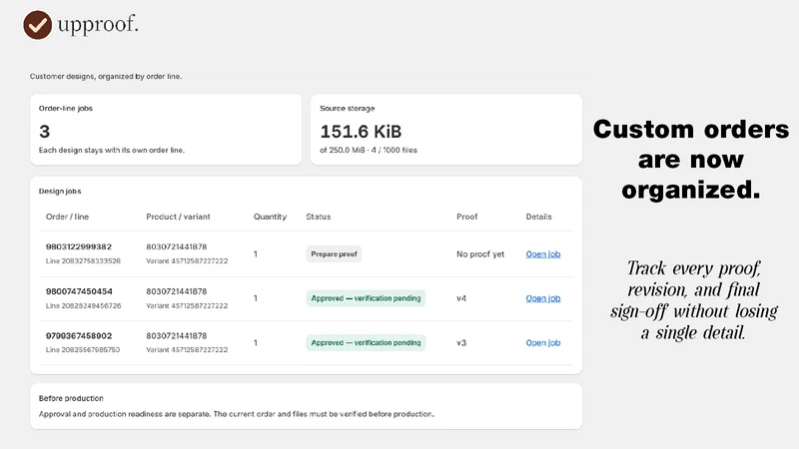799x449 pixels.
Task: Click Line 20825567985750 text
Action: click(x=83, y=350)
